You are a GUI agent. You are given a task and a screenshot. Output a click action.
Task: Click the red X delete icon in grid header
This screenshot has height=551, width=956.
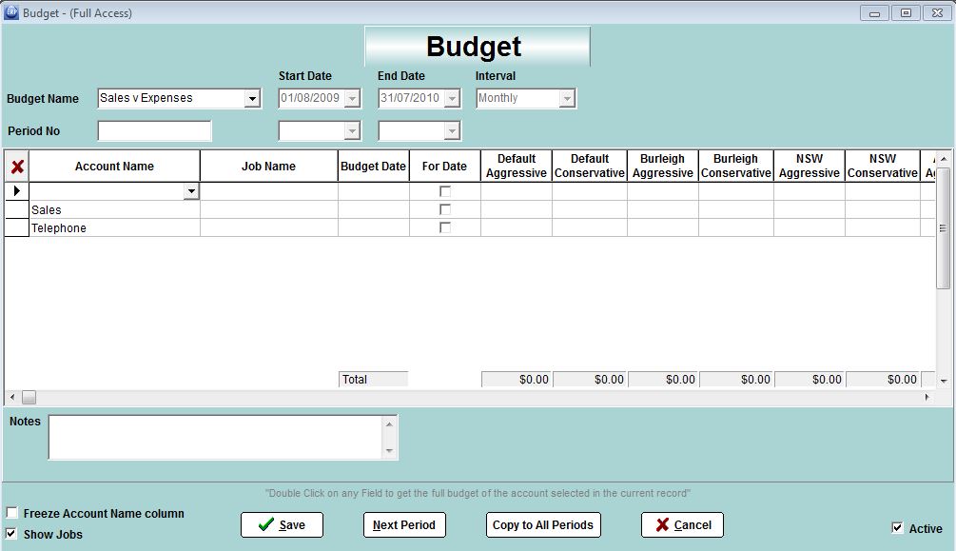pos(17,167)
